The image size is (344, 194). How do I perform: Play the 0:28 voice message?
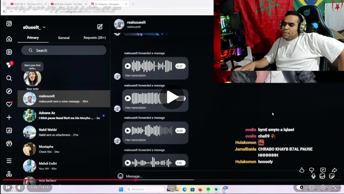(128, 131)
